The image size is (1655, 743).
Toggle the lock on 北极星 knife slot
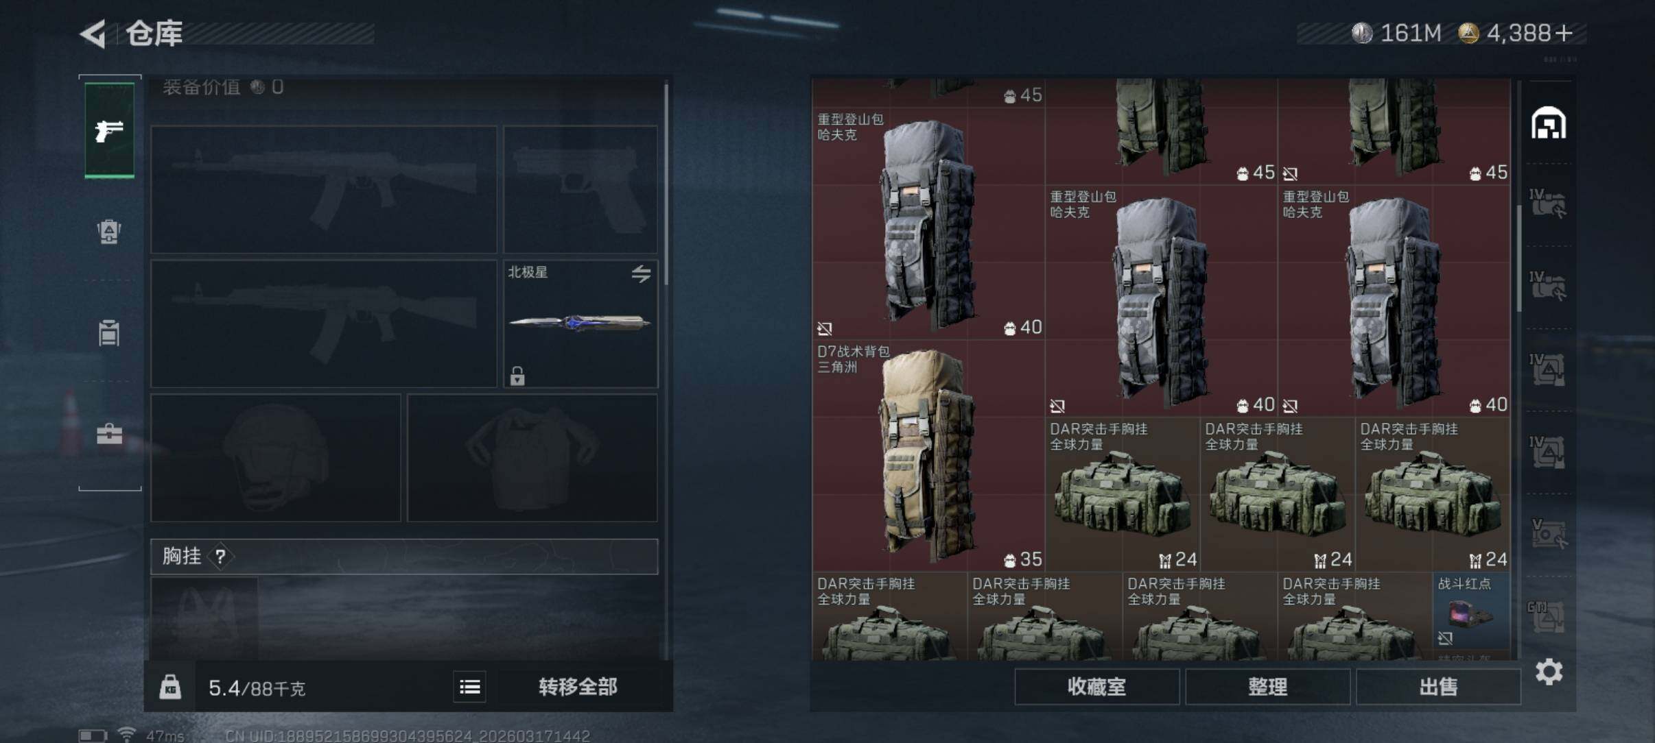(517, 376)
